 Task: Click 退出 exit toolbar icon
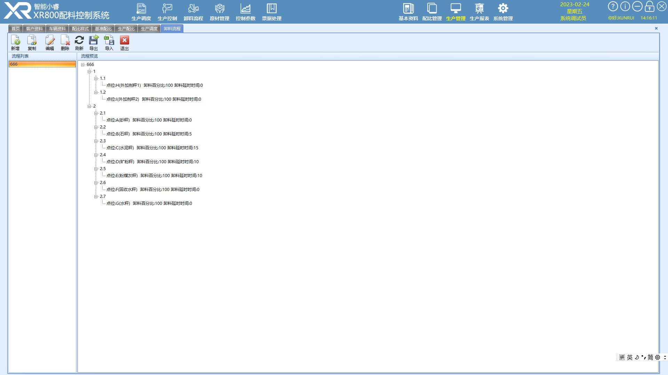(125, 43)
